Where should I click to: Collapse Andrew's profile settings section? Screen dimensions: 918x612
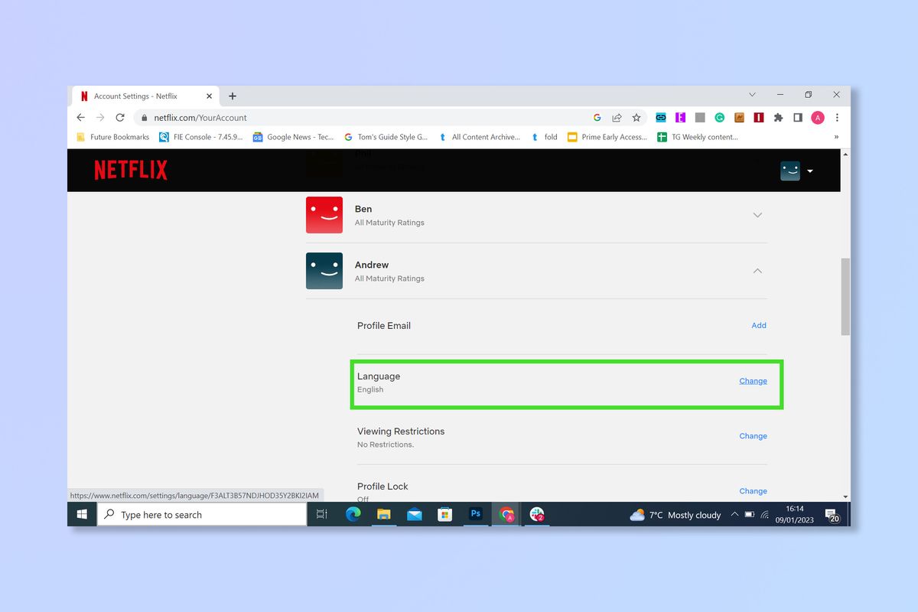tap(757, 271)
